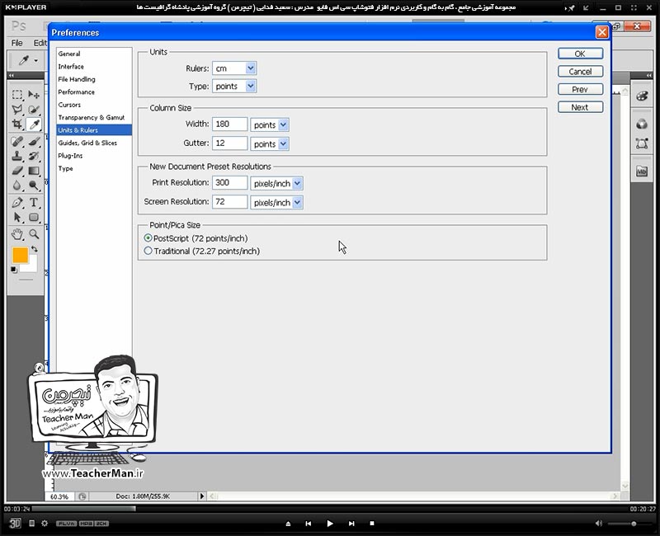The width and height of the screenshot is (660, 536).
Task: Go to next preferences page with Next
Action: click(580, 107)
